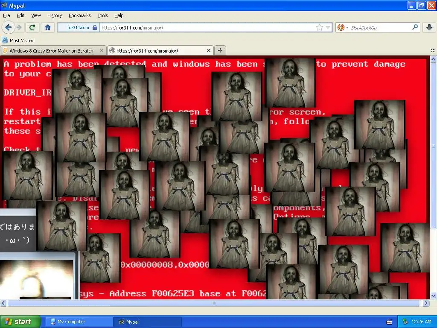Click the for314.com site identity label
Screen dimensions: 437x328
[x=78, y=27]
